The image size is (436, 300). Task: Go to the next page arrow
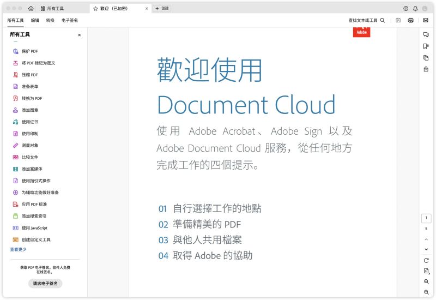426,249
